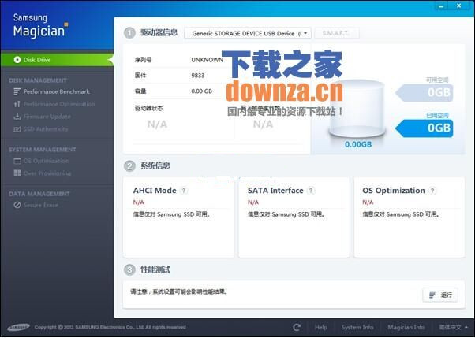Click the Performance Benchmark bars icon
This screenshot has width=475, height=338.
17,91
